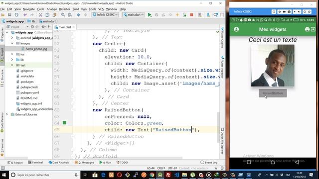Open the Terminal tool window
The width and height of the screenshot is (319, 179).
point(35,163)
